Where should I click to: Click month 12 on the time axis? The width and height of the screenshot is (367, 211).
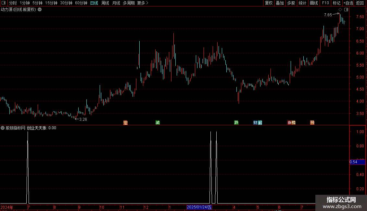pos(146,207)
